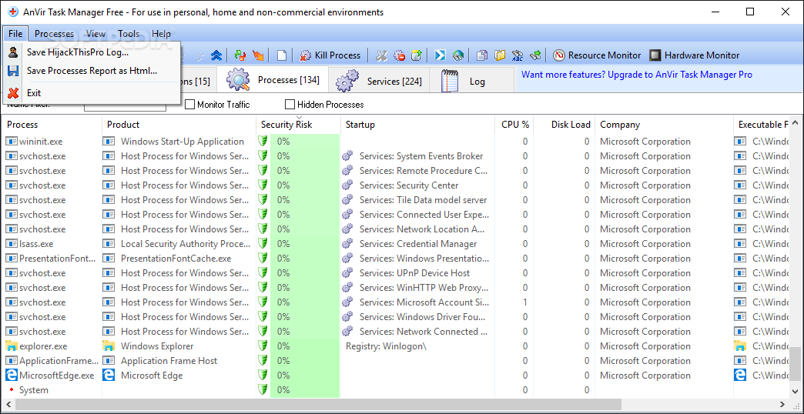Viewport: 804px width, 414px height.
Task: Enable the Monitor Traffic checkbox
Action: (189, 105)
